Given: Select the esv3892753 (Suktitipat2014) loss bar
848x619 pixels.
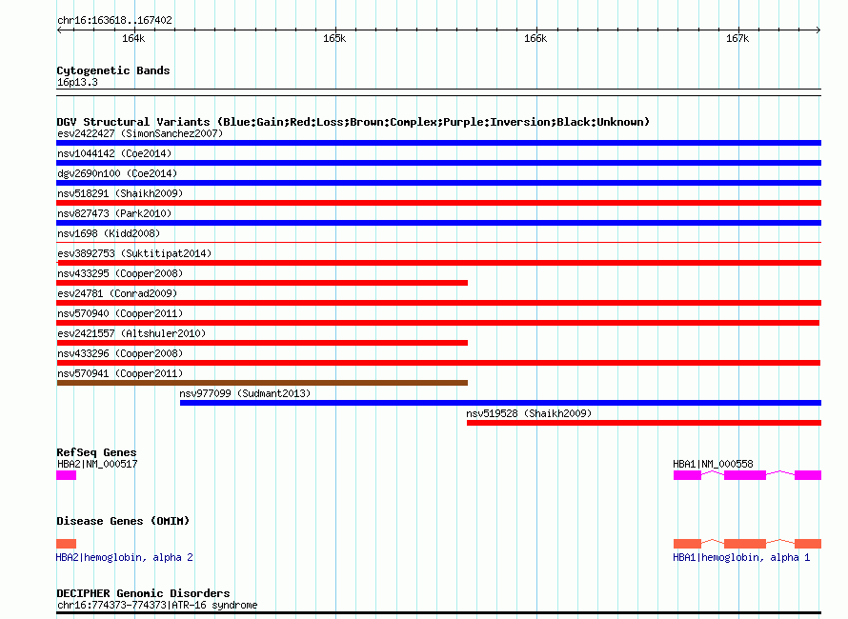Looking at the screenshot, I should (438, 263).
